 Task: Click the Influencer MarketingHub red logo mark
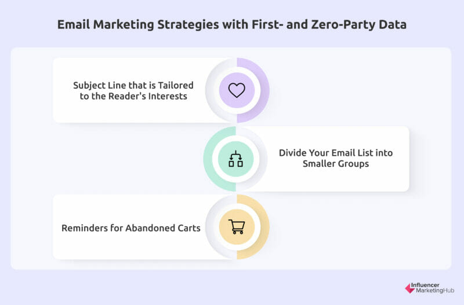point(410,288)
